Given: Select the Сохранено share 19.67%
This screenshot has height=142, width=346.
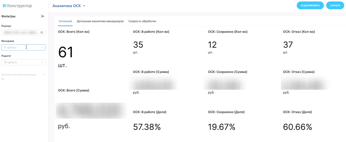Looking at the screenshot, I should (x=222, y=127).
